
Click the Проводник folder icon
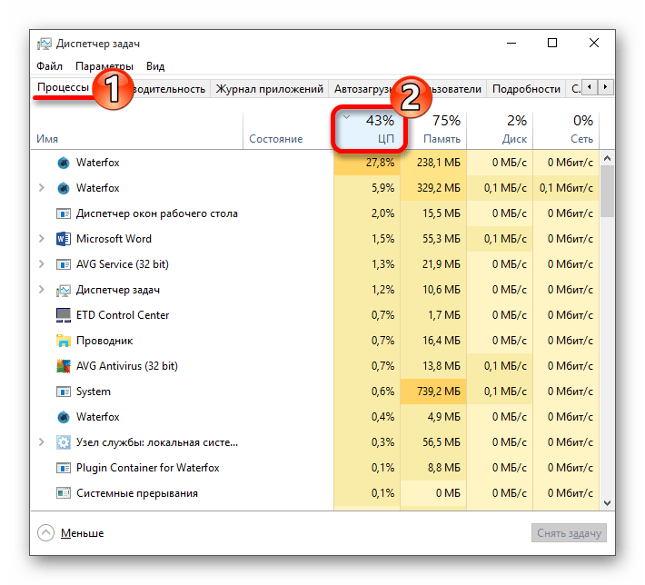[x=64, y=341]
